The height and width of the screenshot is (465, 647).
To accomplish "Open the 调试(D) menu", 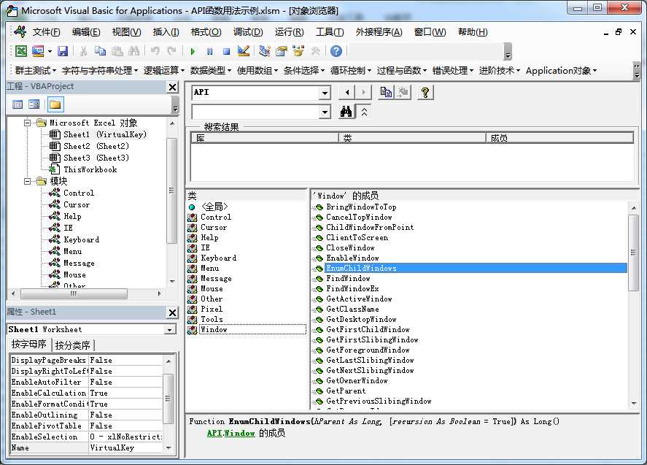I will pyautogui.click(x=248, y=32).
